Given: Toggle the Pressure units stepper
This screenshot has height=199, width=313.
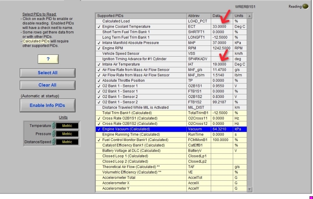Looking at the screenshot, I should pyautogui.click(x=54, y=134).
